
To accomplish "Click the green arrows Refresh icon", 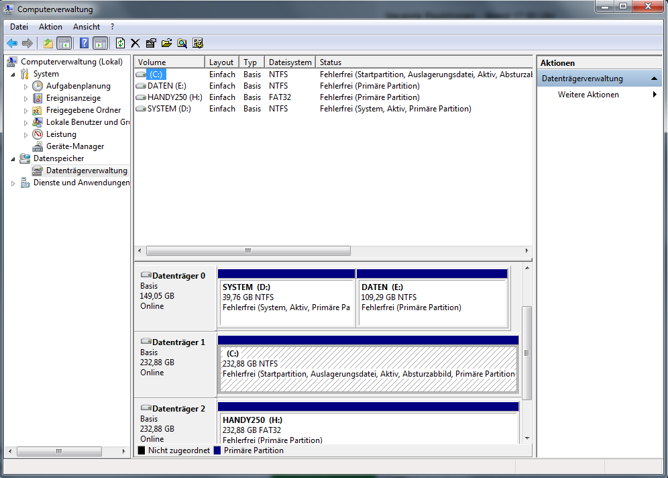I will 120,43.
